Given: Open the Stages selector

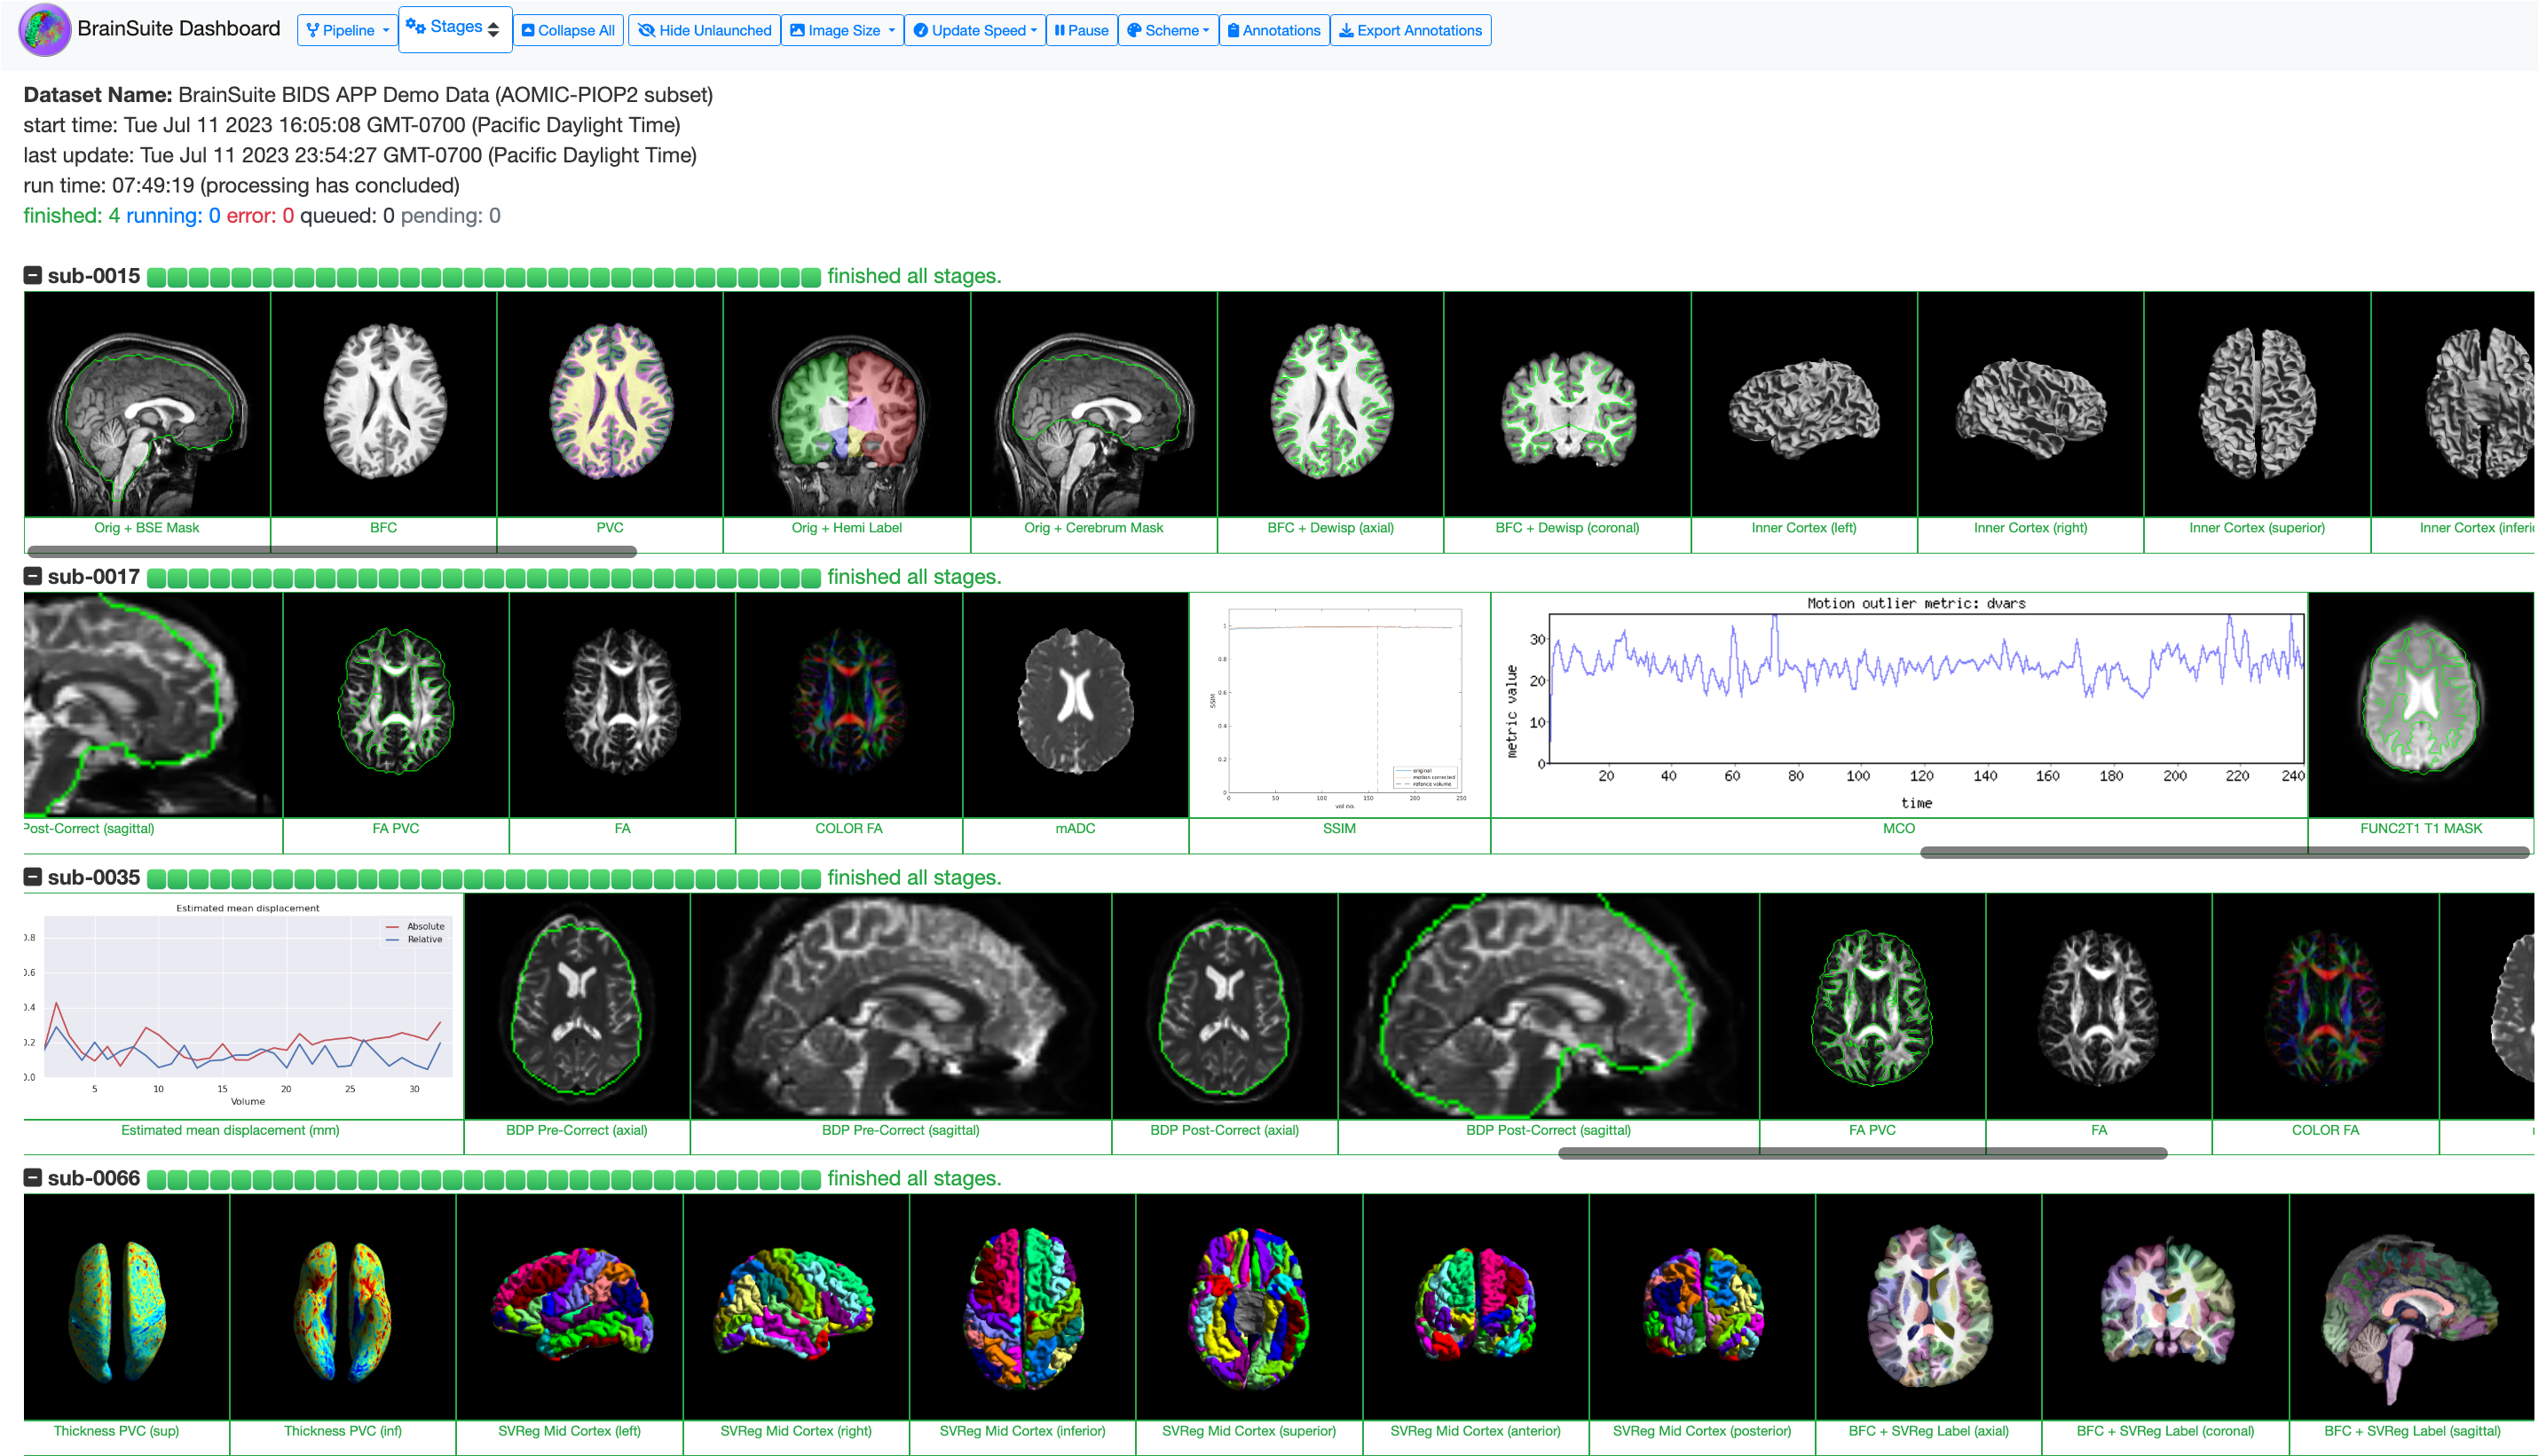Looking at the screenshot, I should [455, 28].
